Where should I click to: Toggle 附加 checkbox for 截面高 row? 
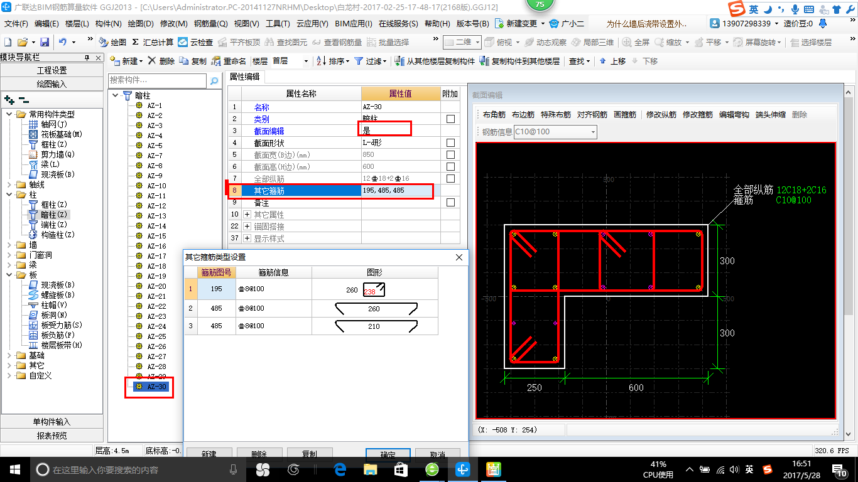click(x=450, y=166)
